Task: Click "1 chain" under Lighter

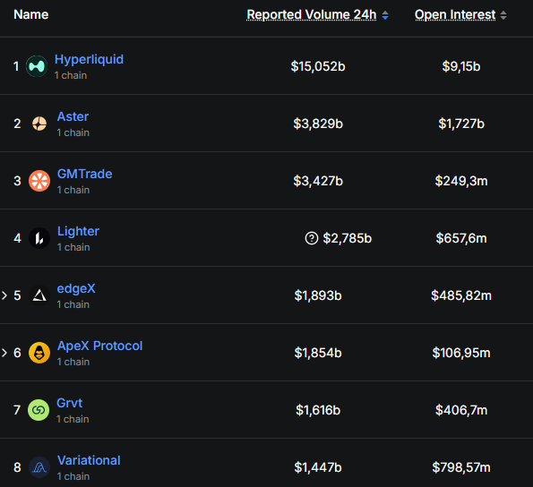Action: [x=73, y=247]
